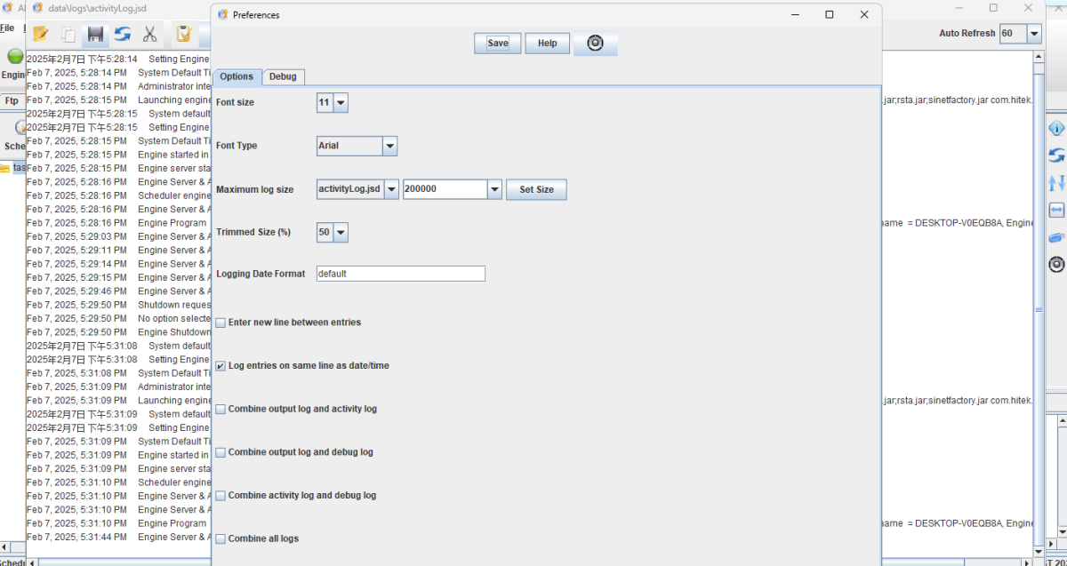Select the Options tab

pos(237,77)
